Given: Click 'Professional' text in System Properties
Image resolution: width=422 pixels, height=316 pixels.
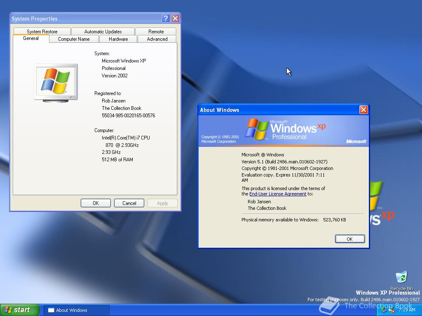Looking at the screenshot, I should [114, 69].
